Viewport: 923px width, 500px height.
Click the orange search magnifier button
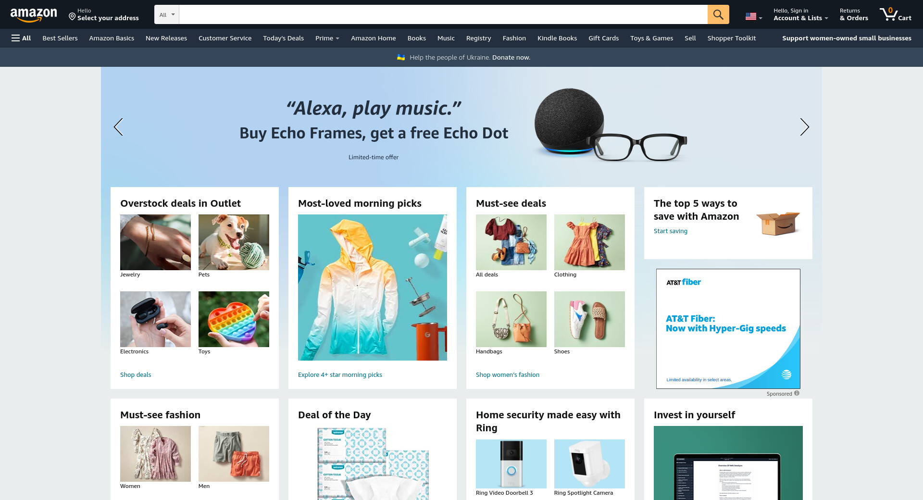(718, 14)
